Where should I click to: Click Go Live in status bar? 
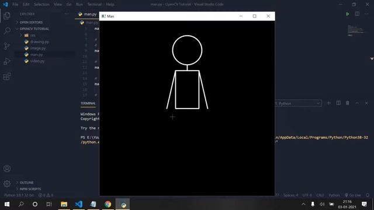(x=353, y=195)
